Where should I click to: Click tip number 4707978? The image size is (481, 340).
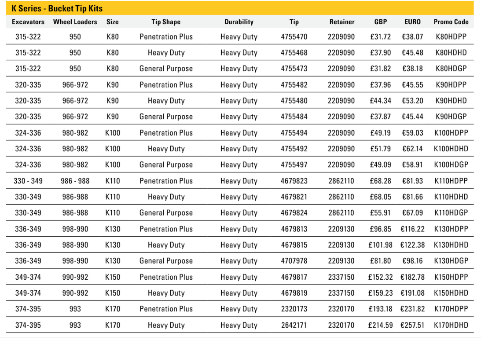[x=294, y=261]
